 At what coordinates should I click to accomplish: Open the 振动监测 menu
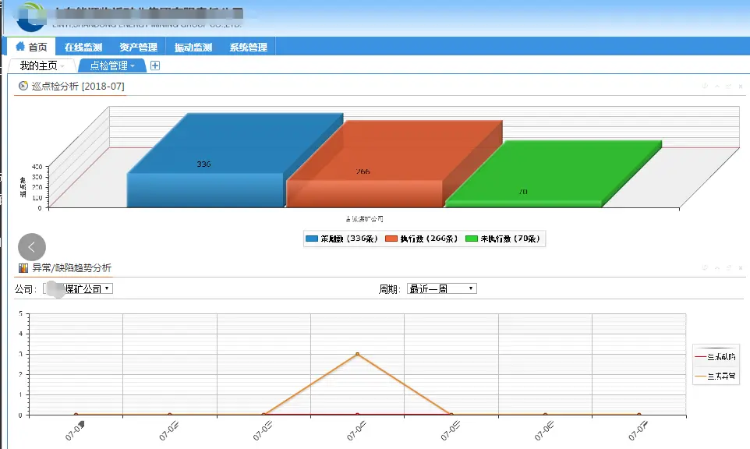pyautogui.click(x=193, y=47)
